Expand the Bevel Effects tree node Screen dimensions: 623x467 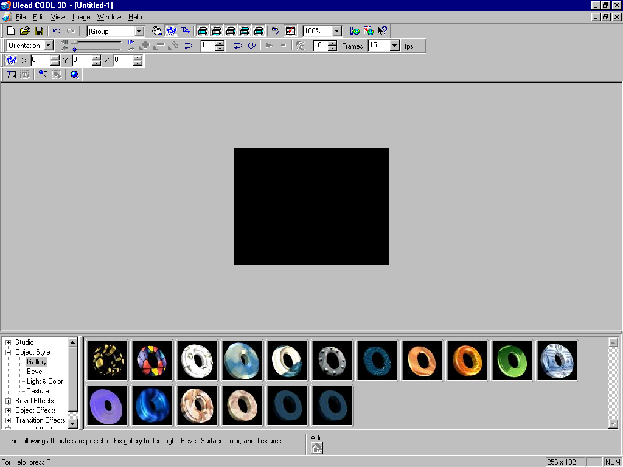click(x=9, y=401)
